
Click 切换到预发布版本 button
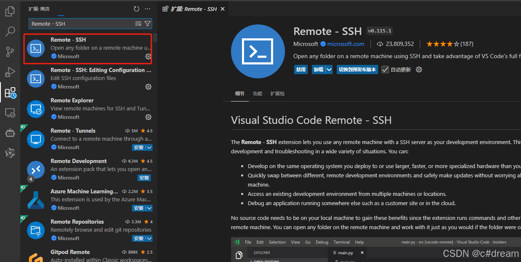(x=357, y=70)
